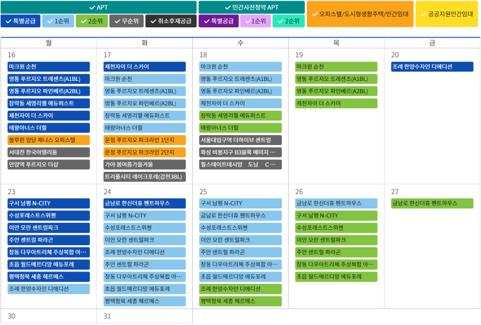The image size is (481, 325).
Task: Open 제천자이 더 스카이 on the 16th
Action: coord(49,116)
